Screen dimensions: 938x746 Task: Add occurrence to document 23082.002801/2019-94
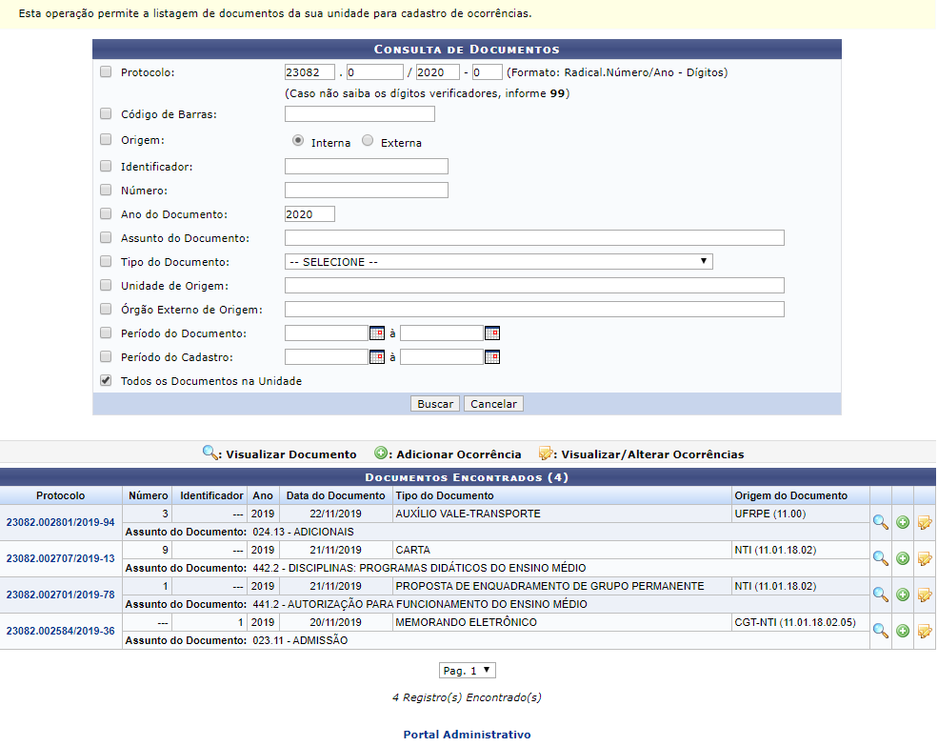(903, 522)
